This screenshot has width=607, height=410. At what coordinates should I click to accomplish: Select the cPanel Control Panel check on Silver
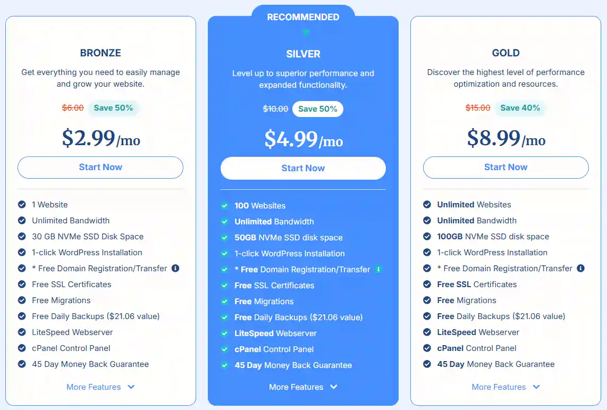click(x=225, y=349)
